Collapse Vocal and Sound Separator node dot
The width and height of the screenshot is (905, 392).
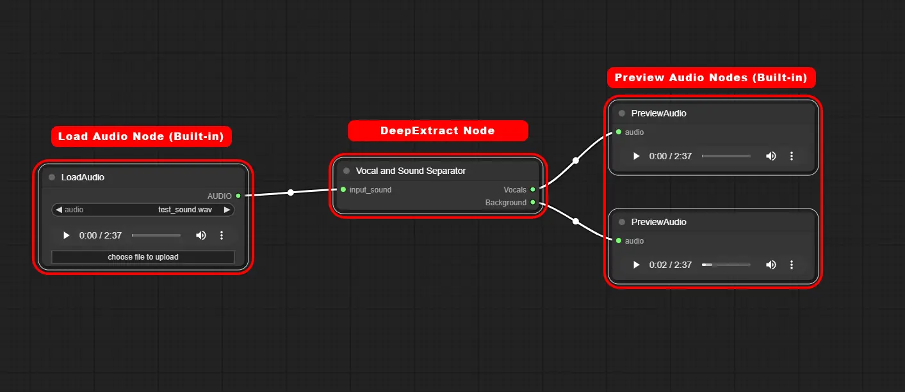point(347,171)
